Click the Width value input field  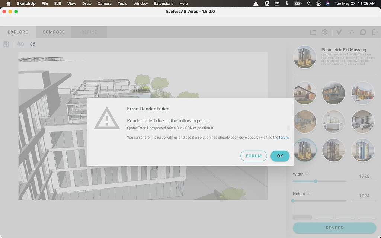pyautogui.click(x=364, y=176)
